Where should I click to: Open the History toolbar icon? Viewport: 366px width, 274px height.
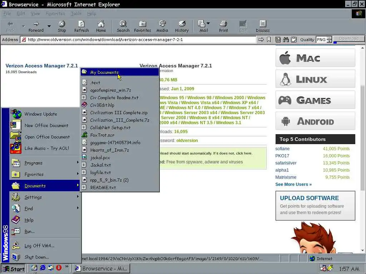click(x=182, y=26)
